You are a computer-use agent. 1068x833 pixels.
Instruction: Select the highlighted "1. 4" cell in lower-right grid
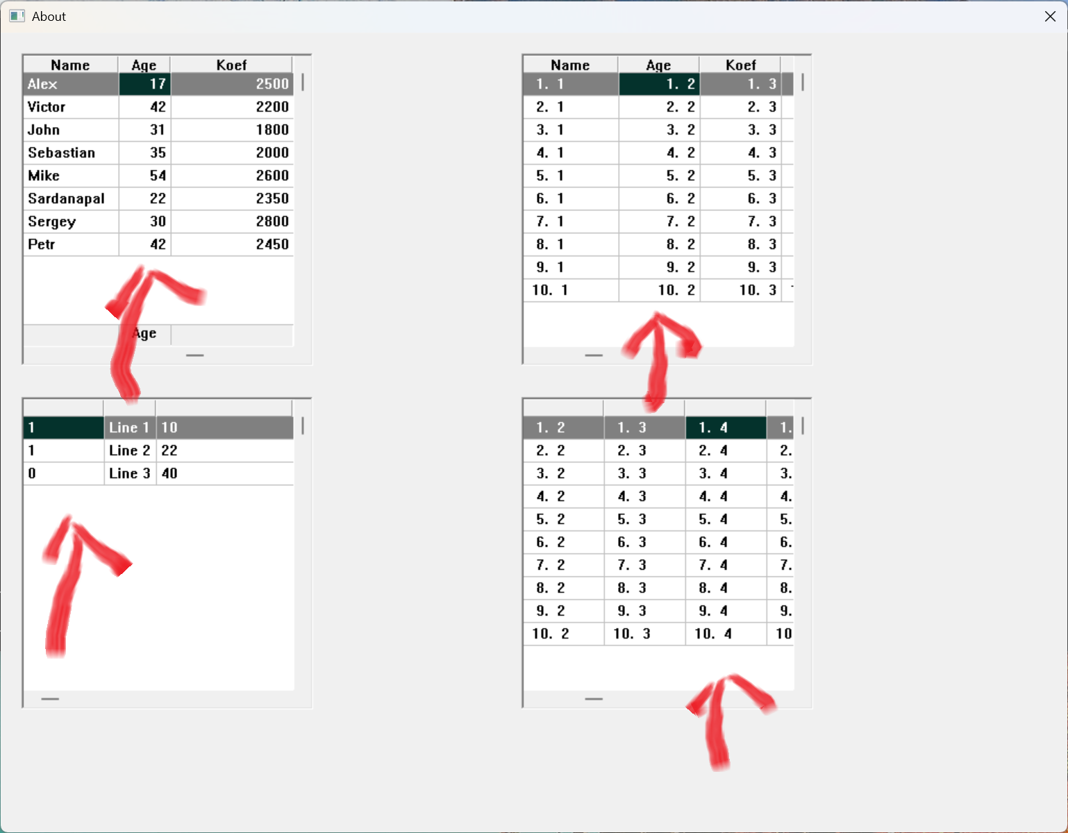726,428
